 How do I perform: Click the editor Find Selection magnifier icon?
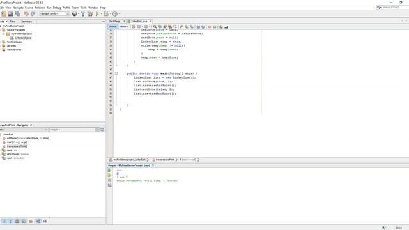[155, 27]
